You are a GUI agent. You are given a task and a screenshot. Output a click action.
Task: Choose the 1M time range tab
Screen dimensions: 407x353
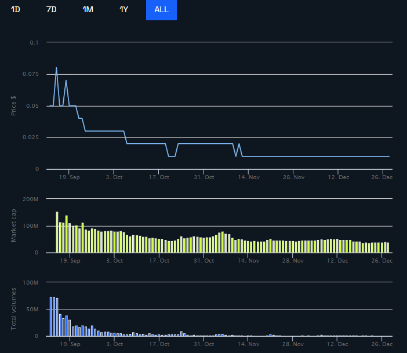click(x=88, y=10)
